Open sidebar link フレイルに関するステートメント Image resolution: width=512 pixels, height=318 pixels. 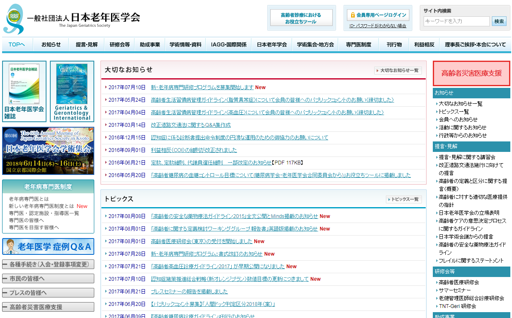(x=471, y=260)
